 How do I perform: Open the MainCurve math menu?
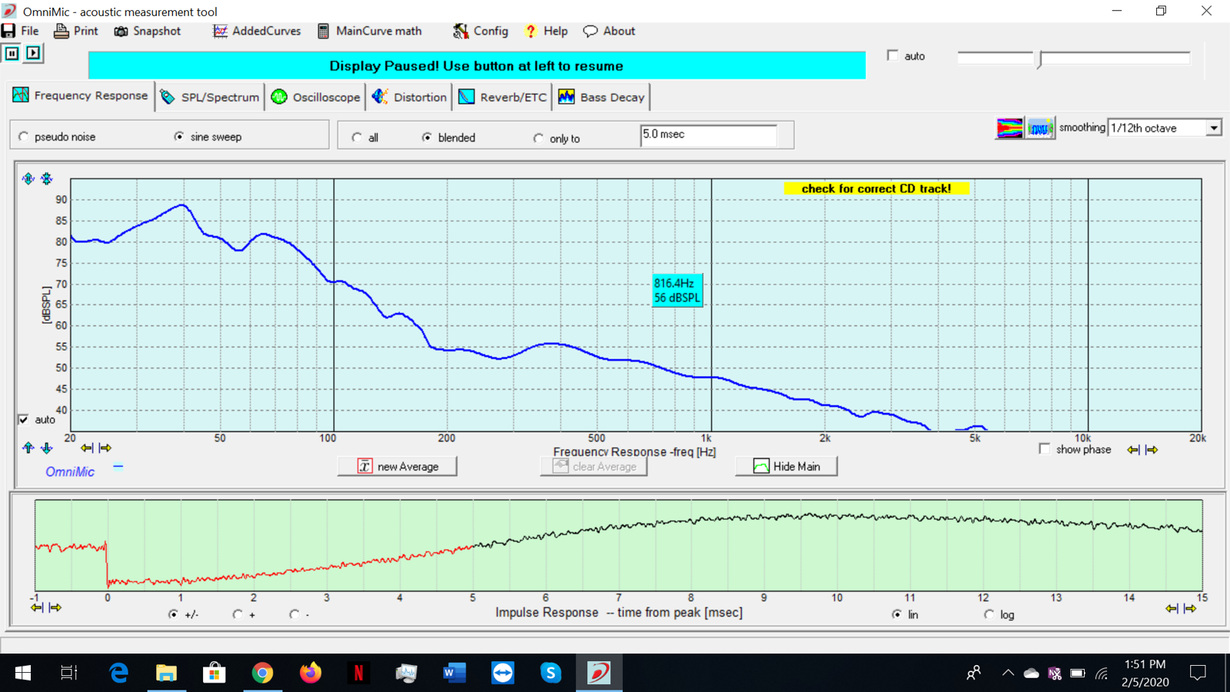pyautogui.click(x=370, y=31)
